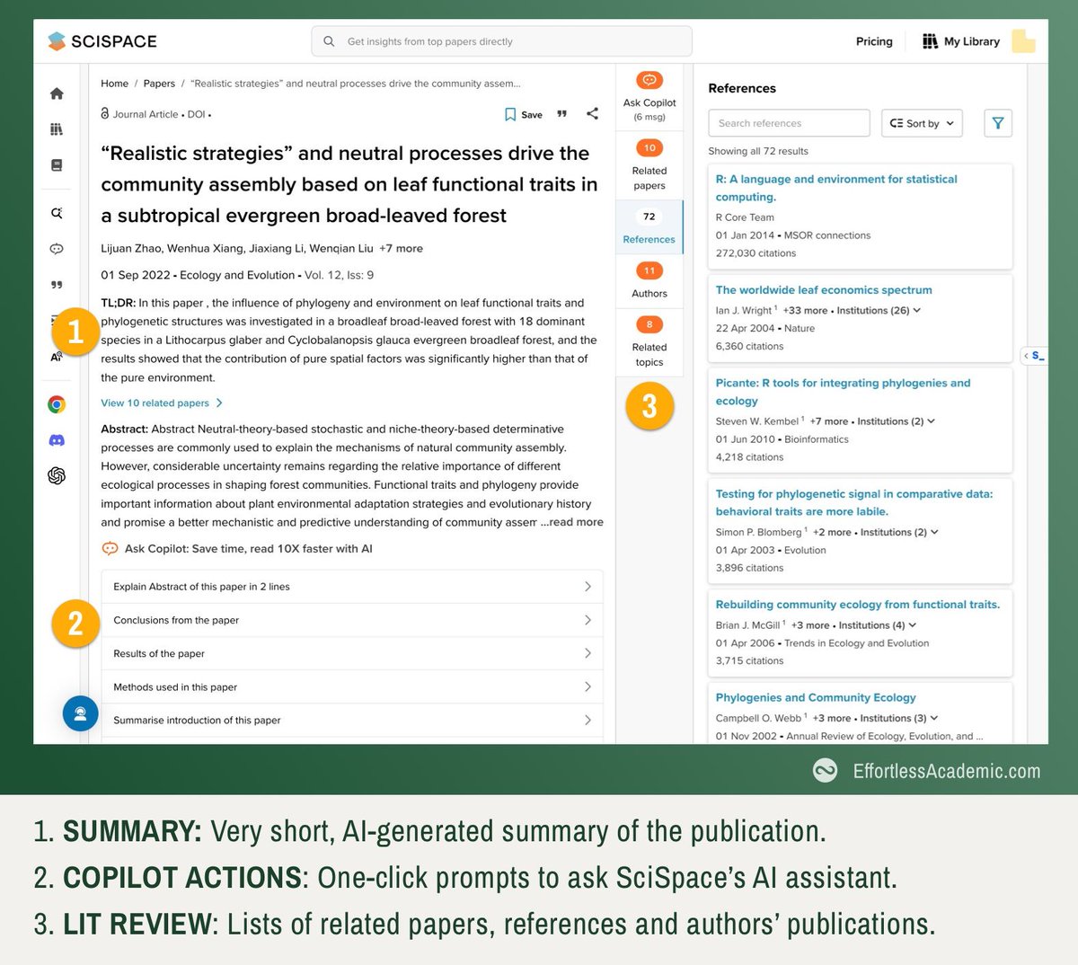The width and height of the screenshot is (1078, 965).
Task: Open the library books icon in sidebar
Action: (x=57, y=129)
